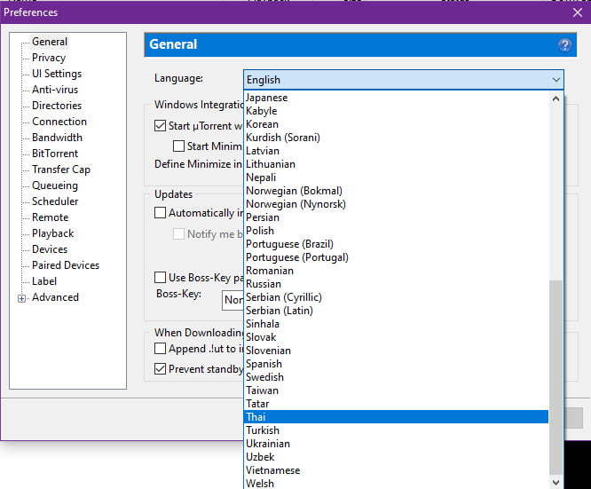Viewport: 591px width, 489px height.
Task: Pick Nepali in the language list
Action: pyautogui.click(x=396, y=177)
